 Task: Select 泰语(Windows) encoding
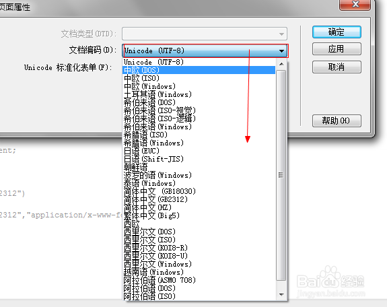[199, 183]
